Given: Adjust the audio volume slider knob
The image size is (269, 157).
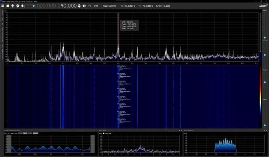Looking at the screenshot, I should tap(34, 6).
